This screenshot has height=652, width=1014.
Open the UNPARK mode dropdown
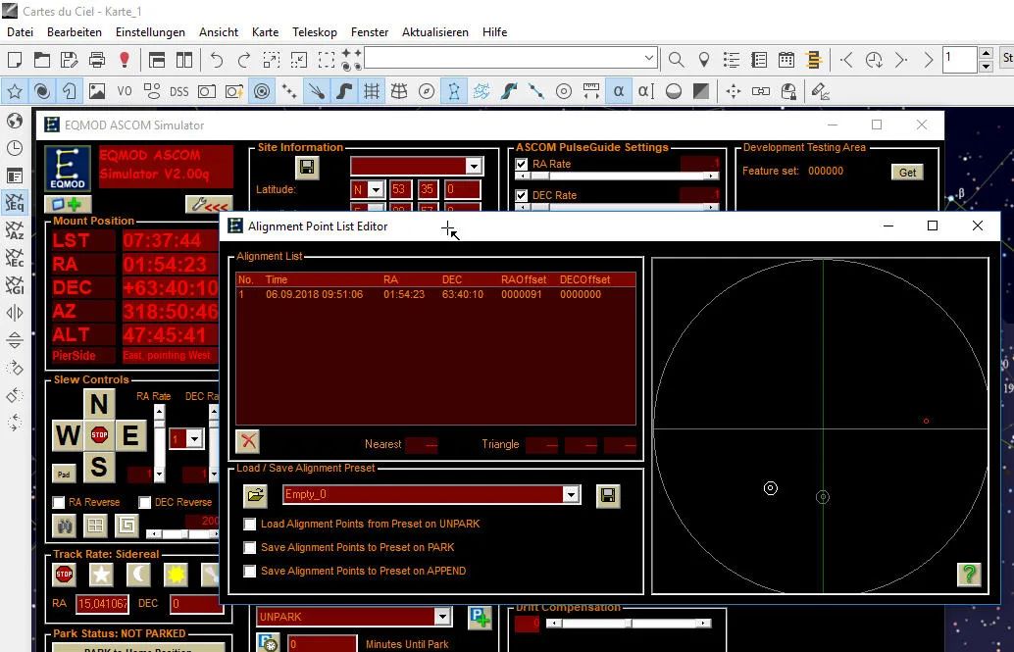pos(442,617)
